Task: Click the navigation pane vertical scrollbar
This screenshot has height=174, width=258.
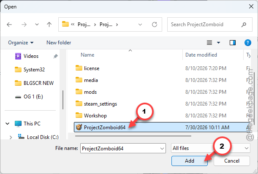Action: point(63,100)
